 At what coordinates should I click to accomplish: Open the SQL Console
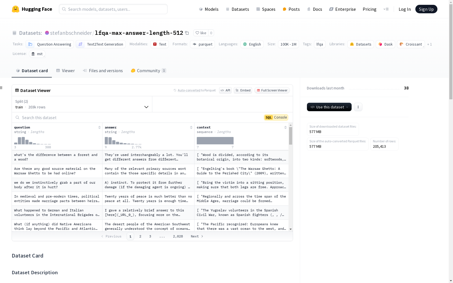click(276, 117)
